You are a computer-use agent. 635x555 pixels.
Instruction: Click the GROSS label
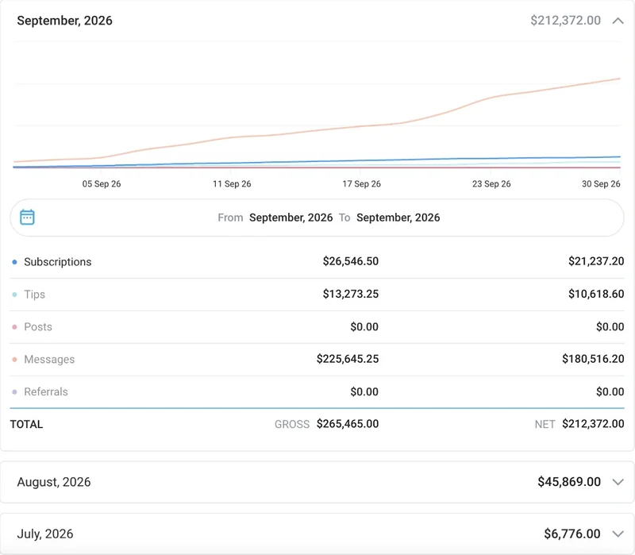tap(292, 424)
